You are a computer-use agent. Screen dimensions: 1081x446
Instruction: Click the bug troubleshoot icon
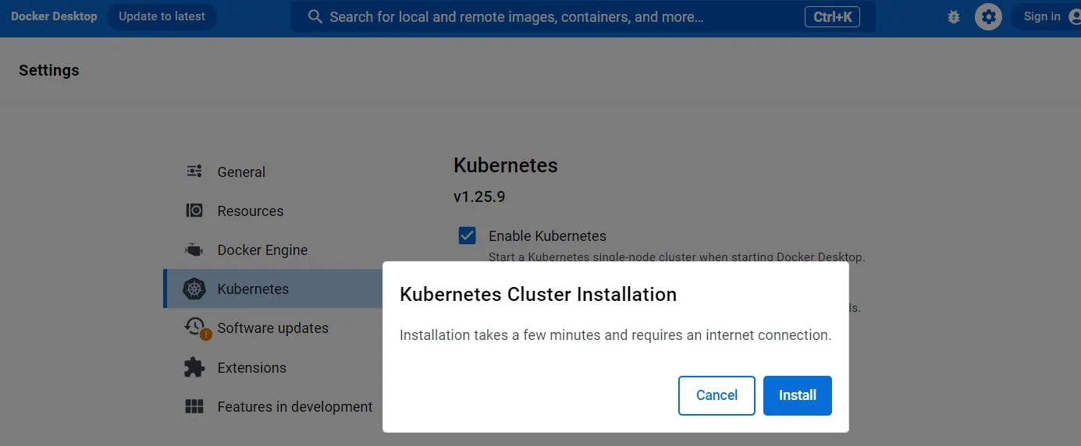(953, 16)
